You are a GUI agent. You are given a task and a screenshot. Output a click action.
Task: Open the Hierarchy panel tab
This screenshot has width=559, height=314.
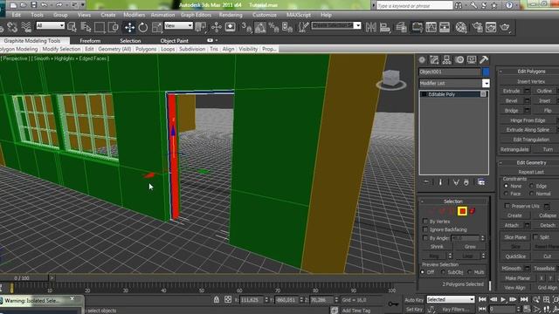click(x=446, y=60)
